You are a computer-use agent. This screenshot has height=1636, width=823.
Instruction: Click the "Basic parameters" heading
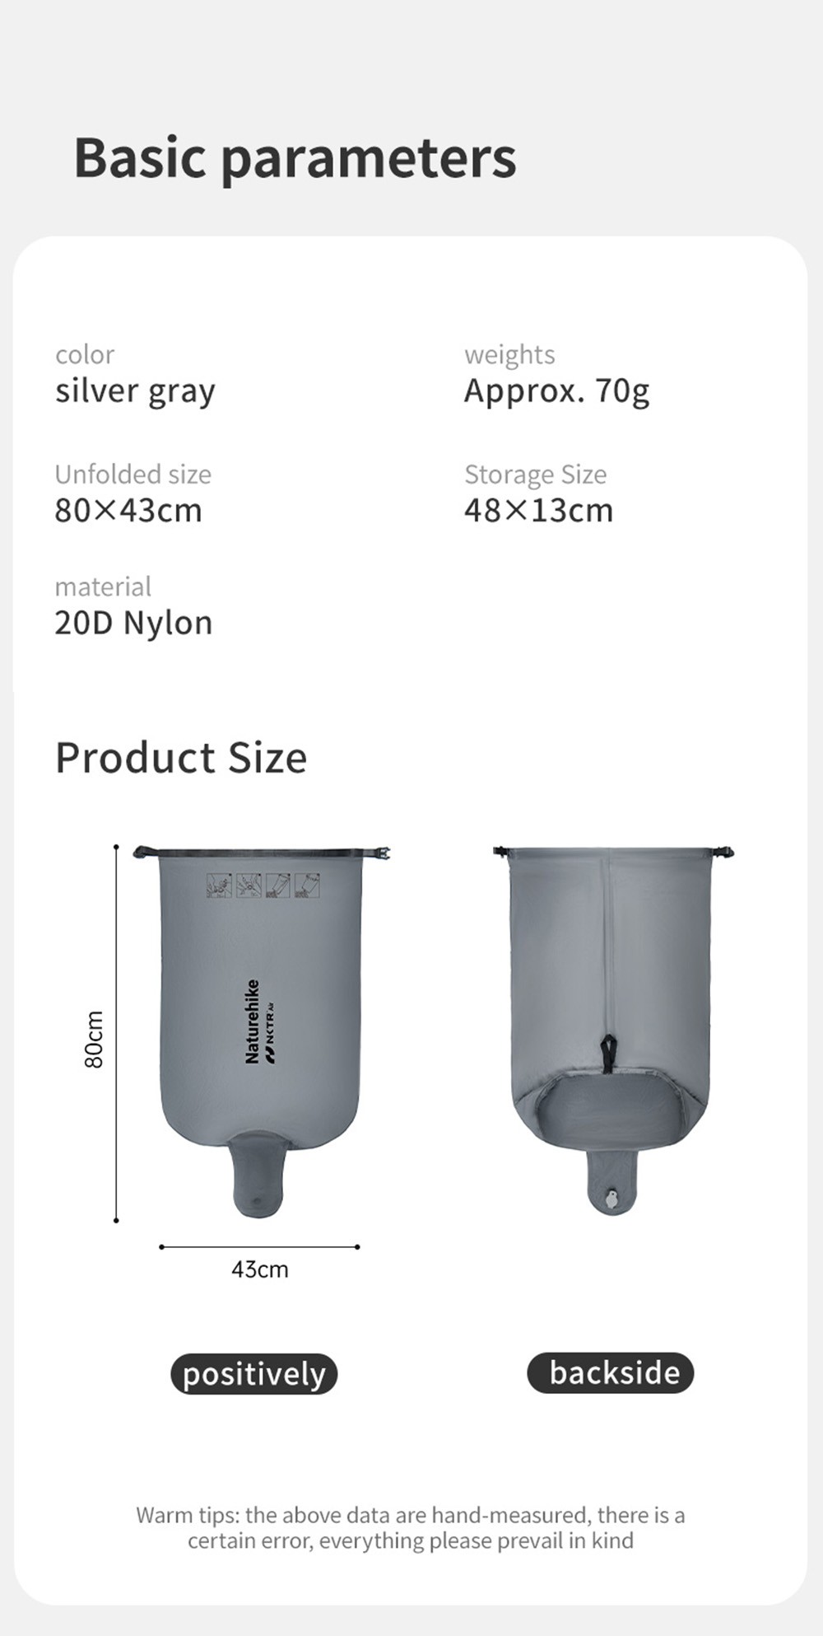295,157
